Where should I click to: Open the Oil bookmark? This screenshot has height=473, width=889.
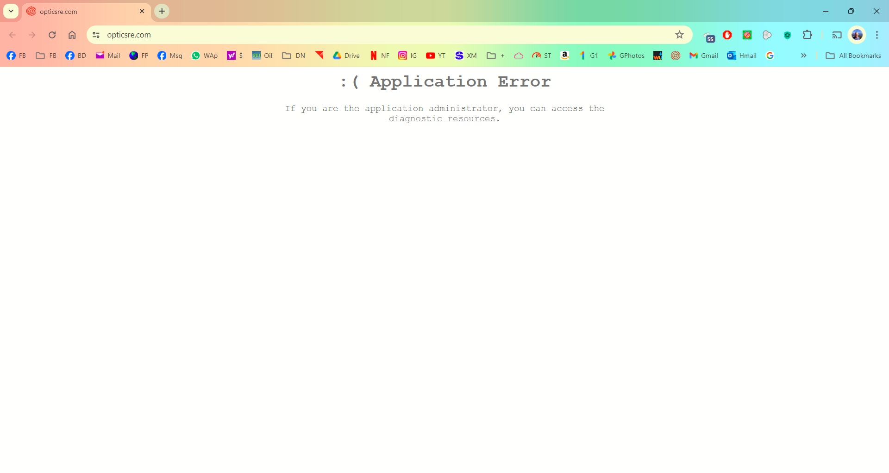(262, 56)
